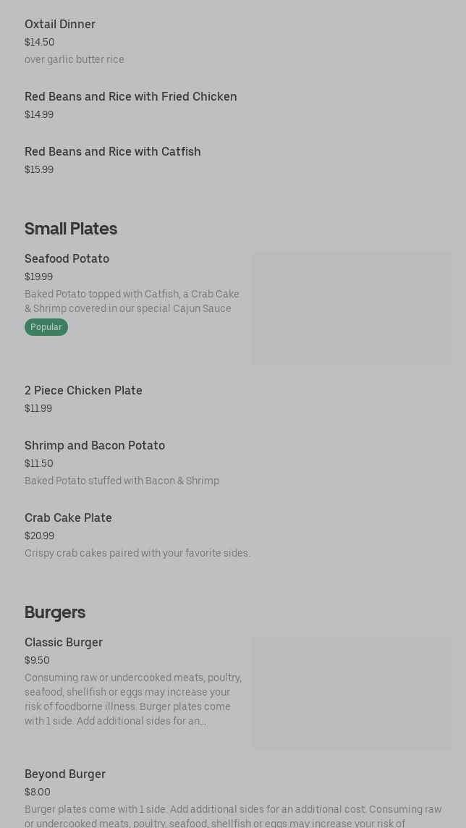Select the 2 Piece Chicken Plate
Viewport: 466px width, 828px height.
point(83,391)
